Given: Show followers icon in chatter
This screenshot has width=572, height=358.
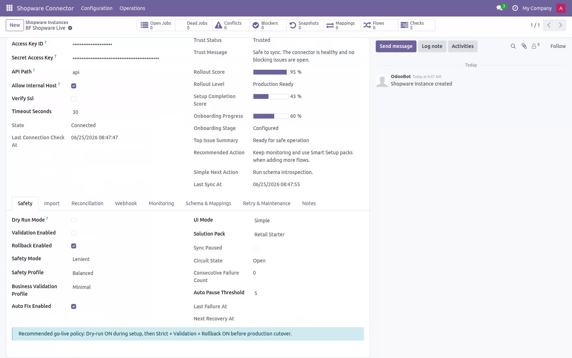Looking at the screenshot, I should click(x=535, y=46).
